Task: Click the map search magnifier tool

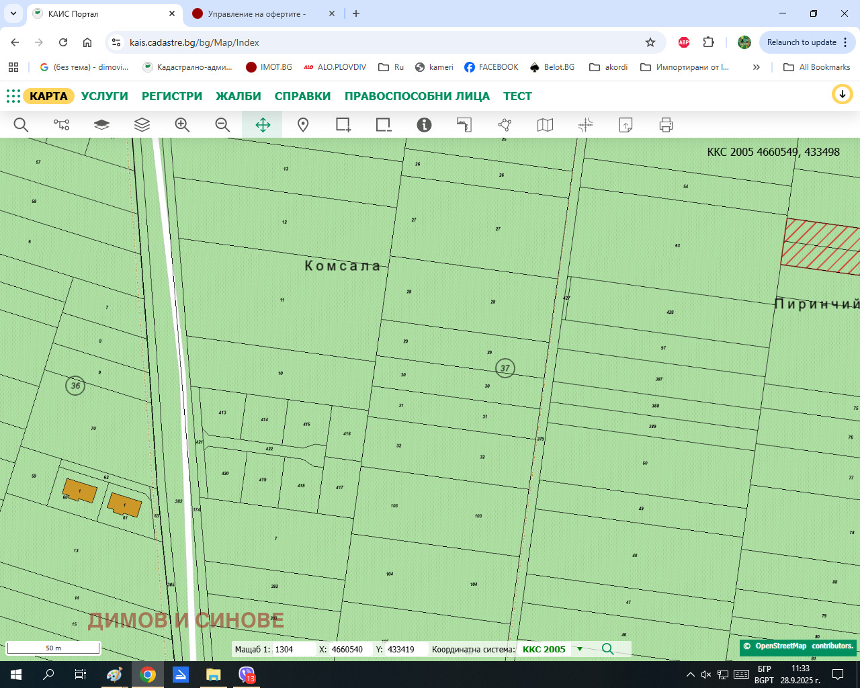Action: [21, 125]
